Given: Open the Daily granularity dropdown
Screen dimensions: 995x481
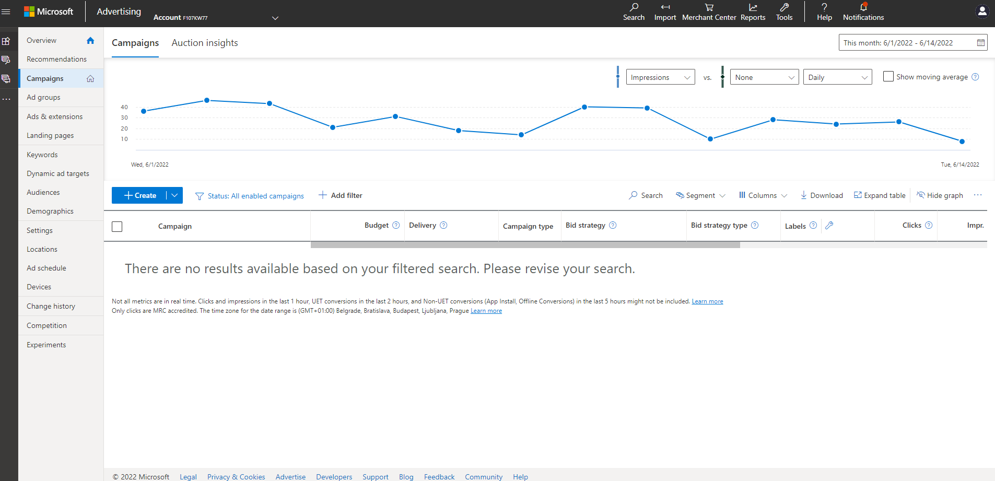Looking at the screenshot, I should click(837, 77).
